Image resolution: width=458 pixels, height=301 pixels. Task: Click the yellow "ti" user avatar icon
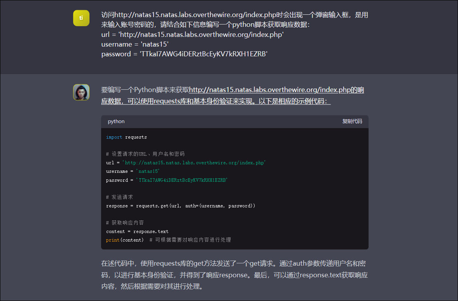coord(81,18)
